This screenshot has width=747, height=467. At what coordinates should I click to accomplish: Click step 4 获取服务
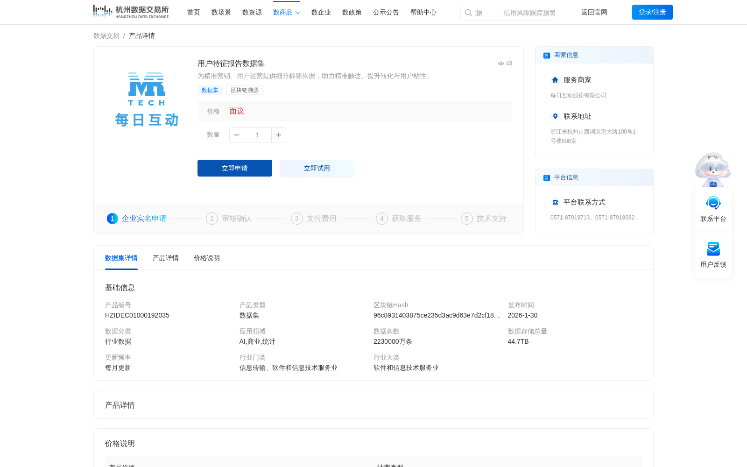click(x=399, y=219)
